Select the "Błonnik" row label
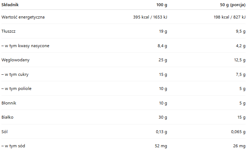251x156 pixels. (9, 103)
